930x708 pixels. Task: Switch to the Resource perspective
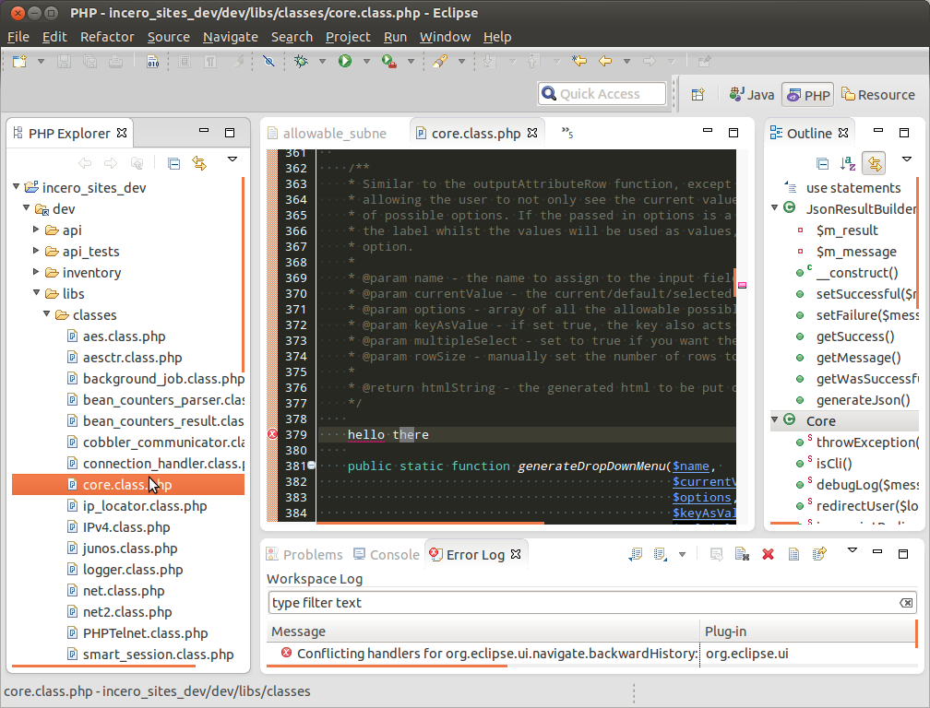point(878,95)
